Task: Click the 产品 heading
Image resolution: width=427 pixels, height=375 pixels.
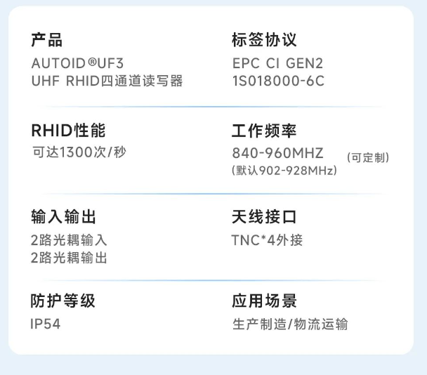Action: pos(46,40)
